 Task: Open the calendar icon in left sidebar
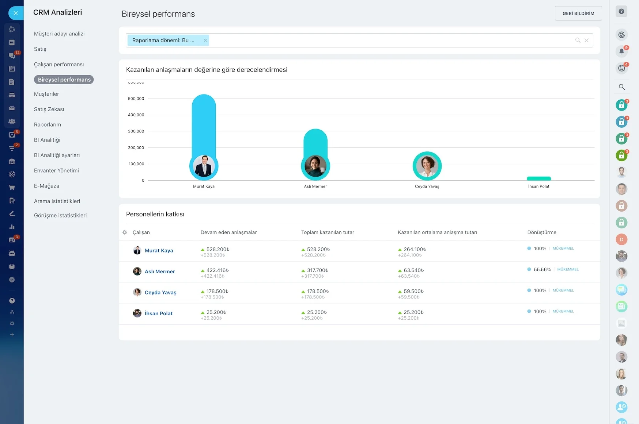click(x=12, y=69)
